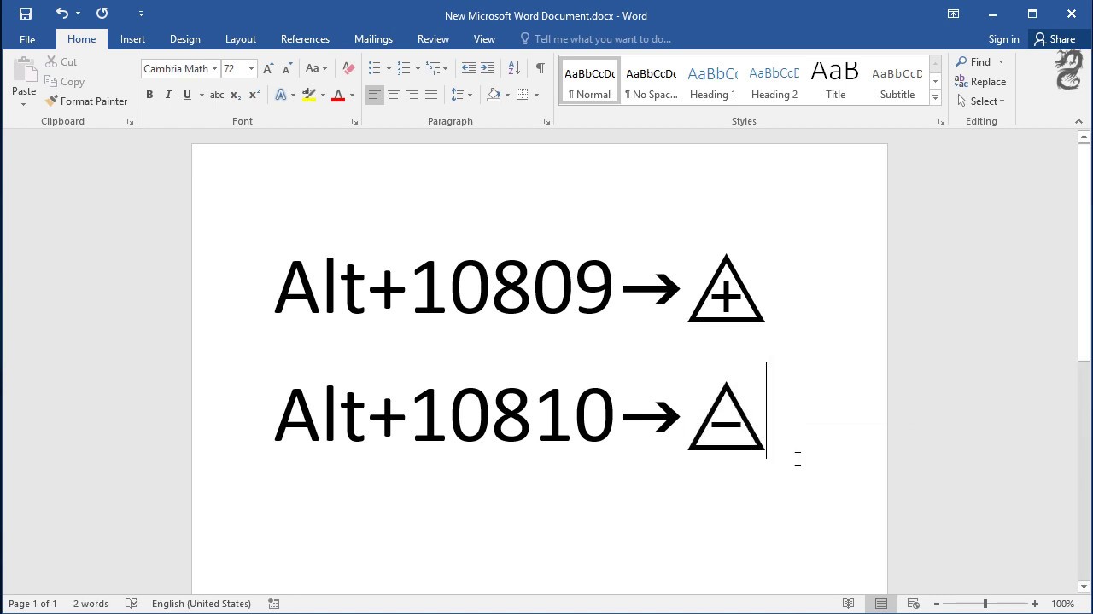Click the Format Painter button
The width and height of the screenshot is (1093, 614).
pos(86,101)
